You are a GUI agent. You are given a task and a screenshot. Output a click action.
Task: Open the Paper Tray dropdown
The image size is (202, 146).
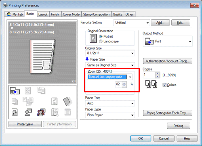click(110, 103)
